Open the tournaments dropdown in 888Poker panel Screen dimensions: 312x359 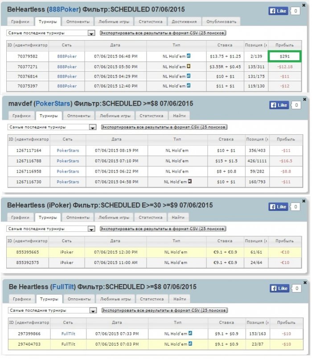(x=50, y=33)
